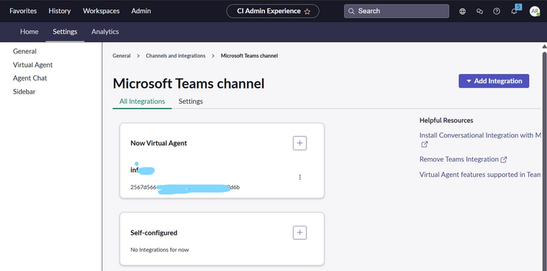This screenshot has height=271, width=547.
Task: Open the Workspaces menu
Action: pos(101,11)
